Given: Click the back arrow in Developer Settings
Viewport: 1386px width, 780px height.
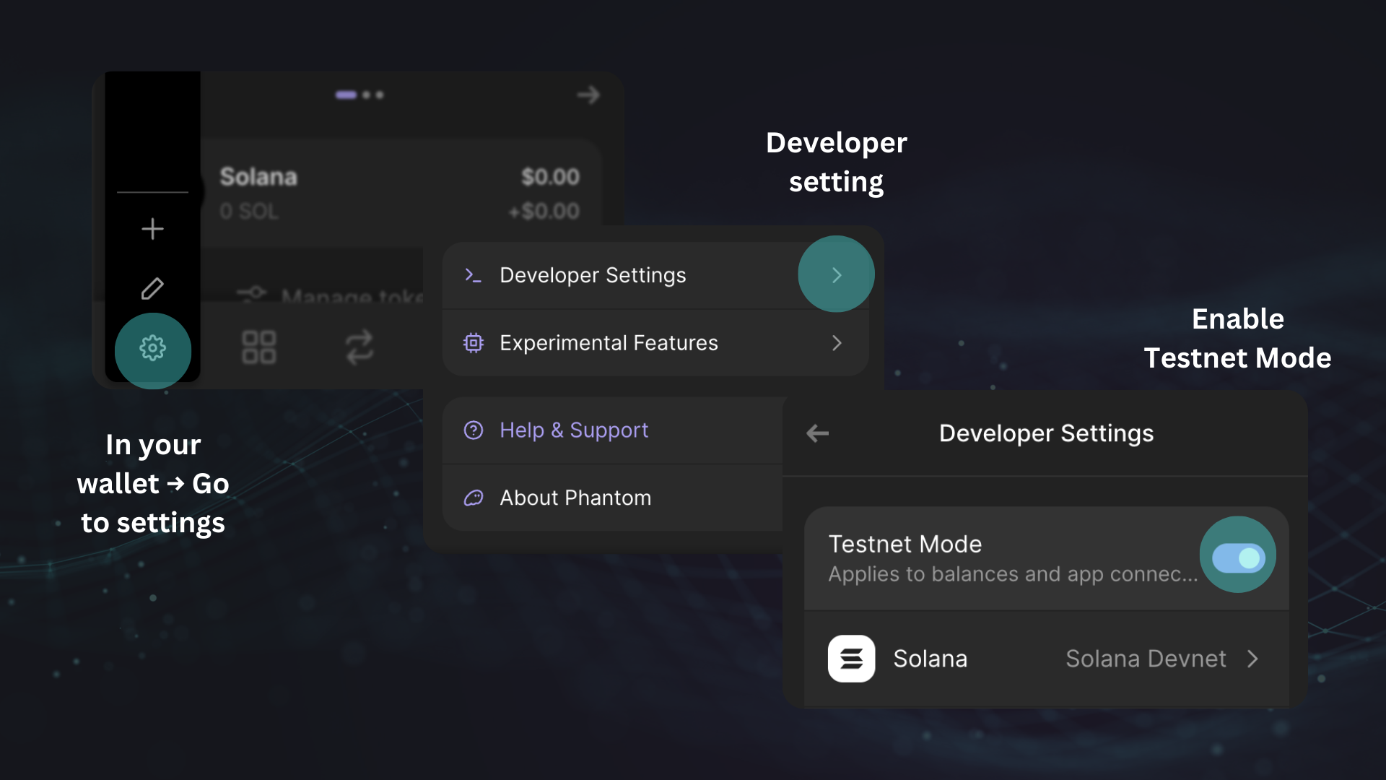Looking at the screenshot, I should click(x=817, y=433).
